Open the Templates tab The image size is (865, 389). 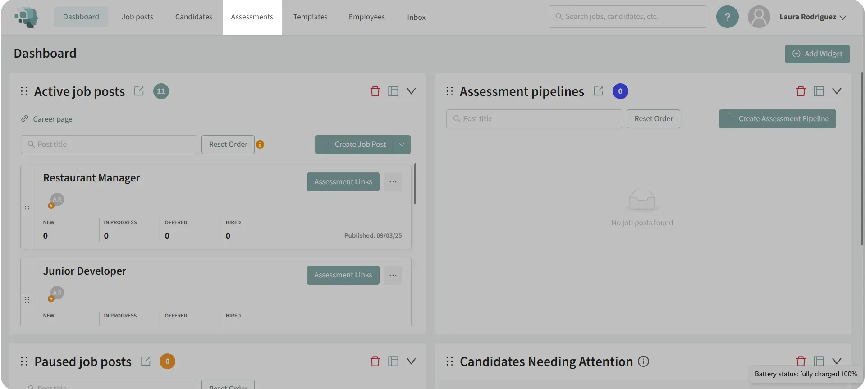[310, 17]
